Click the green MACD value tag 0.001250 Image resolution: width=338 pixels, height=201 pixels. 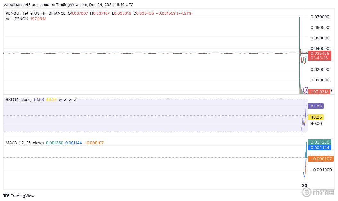click(319, 142)
